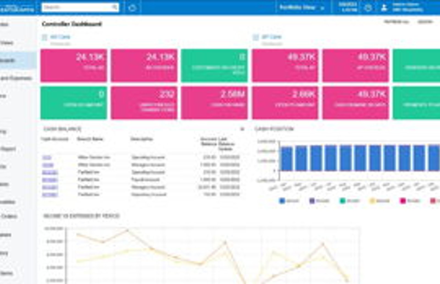Collapse the Cash Balance panel

coord(242,129)
